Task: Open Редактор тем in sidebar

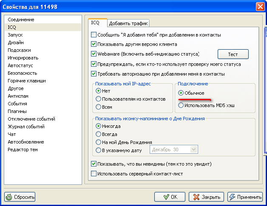Action: coord(23,150)
